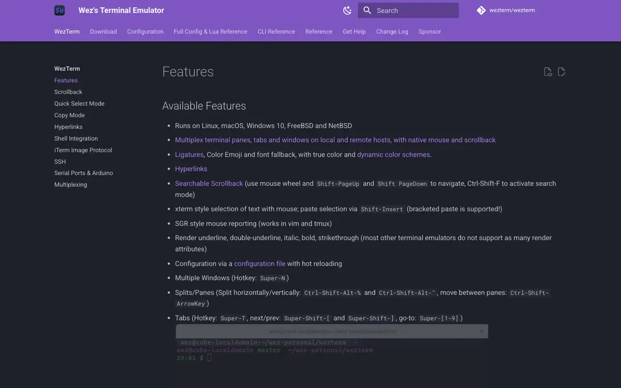Follow the Searchable Scrollback link

[x=209, y=183]
